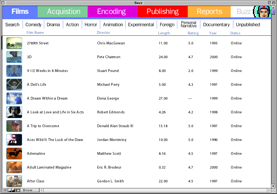Click director Pete Chatmon
The image size is (277, 194).
pyautogui.click(x=109, y=57)
